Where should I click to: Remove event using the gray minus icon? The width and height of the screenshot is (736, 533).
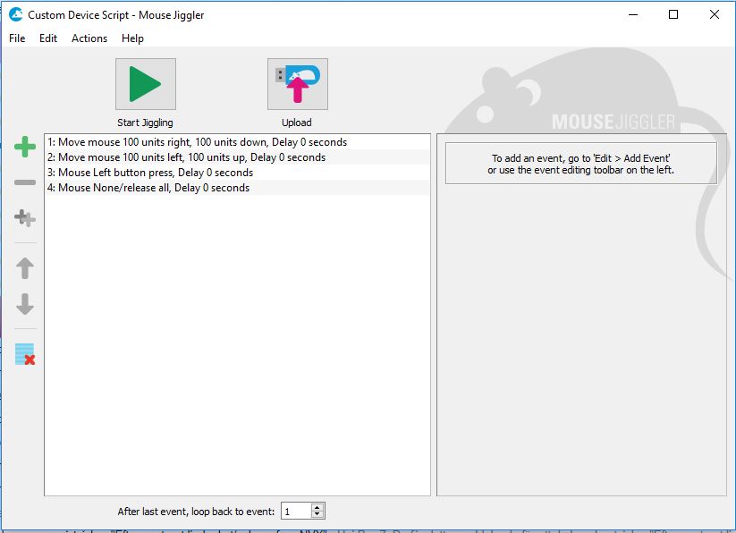pos(25,182)
